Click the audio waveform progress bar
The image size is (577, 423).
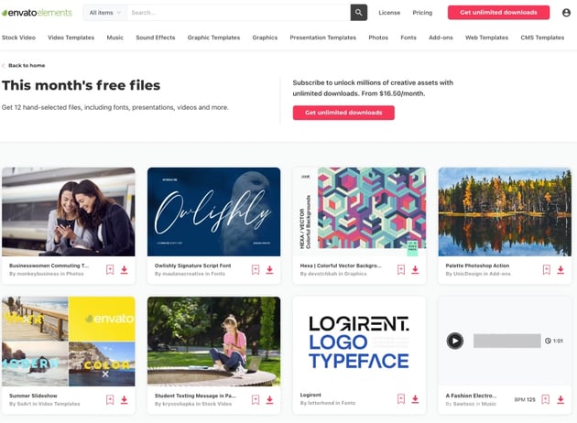[x=507, y=341]
